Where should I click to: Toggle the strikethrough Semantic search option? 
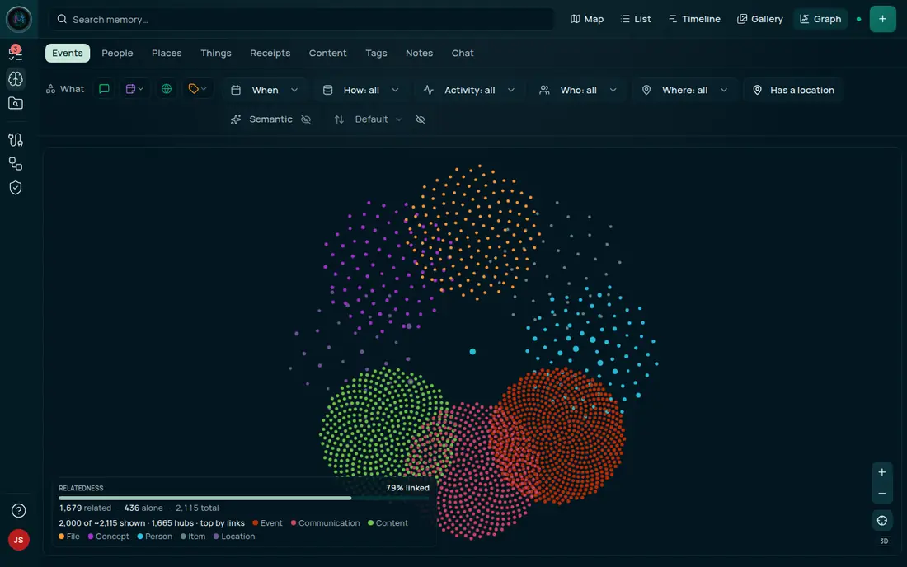270,119
